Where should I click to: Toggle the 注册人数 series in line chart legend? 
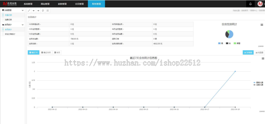click(258, 85)
